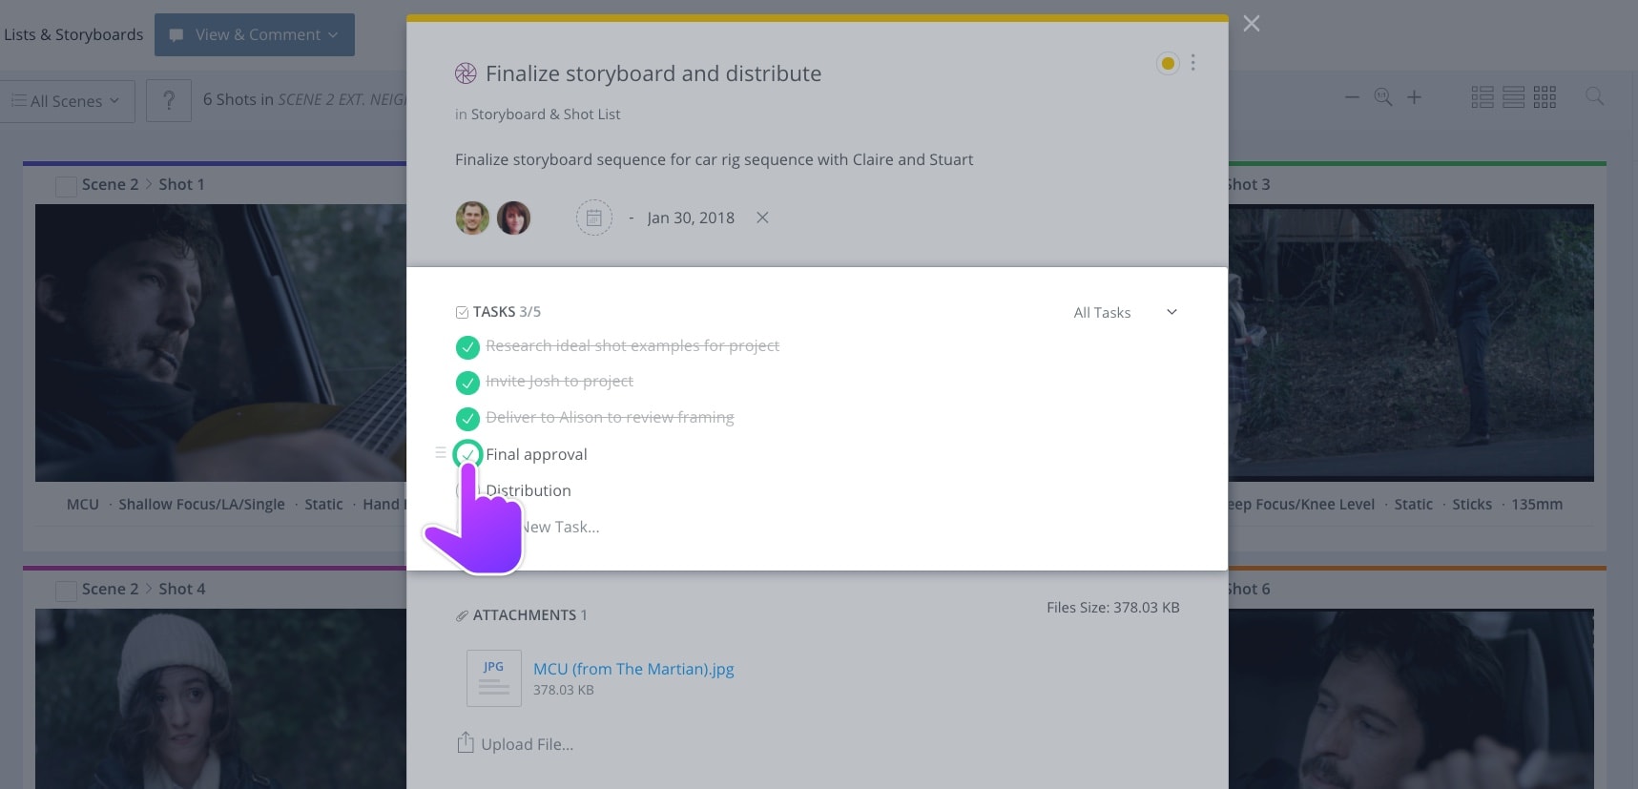Click the zoom in plus icon

[1415, 97]
